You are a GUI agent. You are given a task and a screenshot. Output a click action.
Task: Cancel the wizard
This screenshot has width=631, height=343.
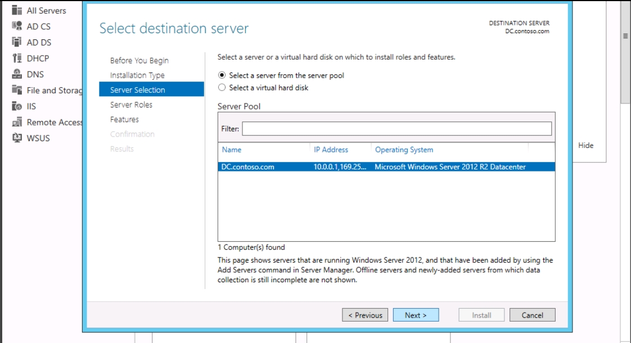(x=533, y=315)
